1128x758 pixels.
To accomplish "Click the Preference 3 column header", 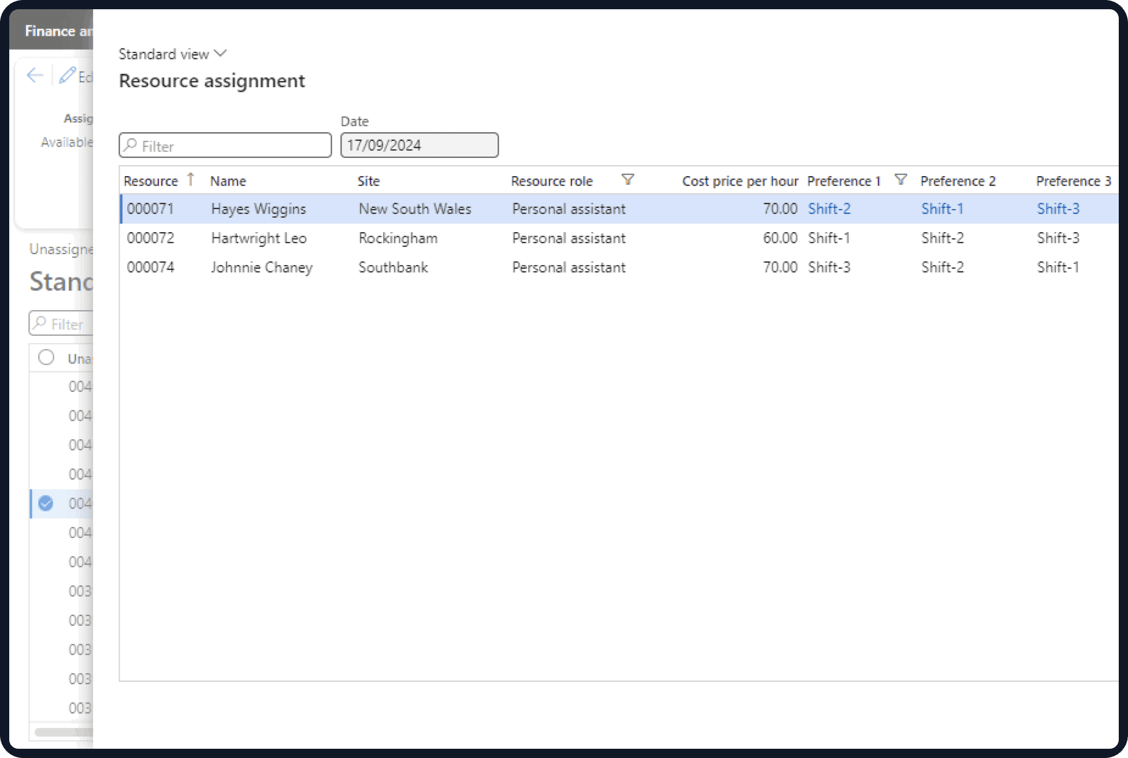I will click(1074, 181).
